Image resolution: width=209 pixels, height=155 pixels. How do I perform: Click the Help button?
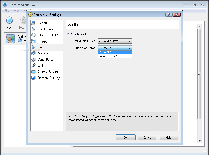point(169,138)
